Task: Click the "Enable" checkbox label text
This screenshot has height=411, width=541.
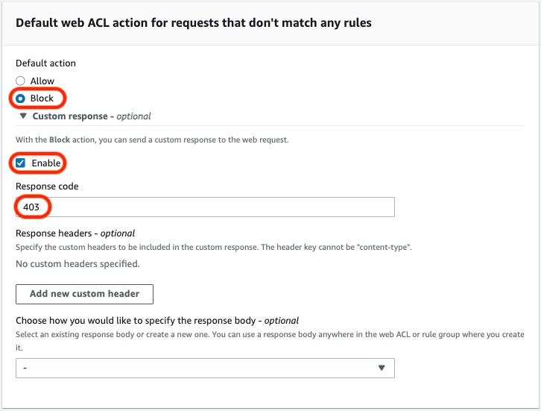Action: [x=46, y=163]
